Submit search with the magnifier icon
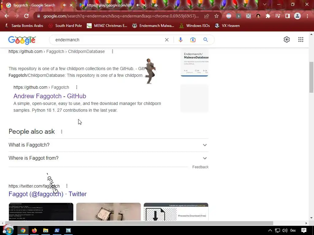 click(205, 39)
